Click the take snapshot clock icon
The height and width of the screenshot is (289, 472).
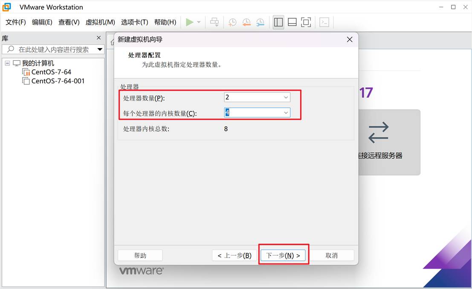[232, 22]
